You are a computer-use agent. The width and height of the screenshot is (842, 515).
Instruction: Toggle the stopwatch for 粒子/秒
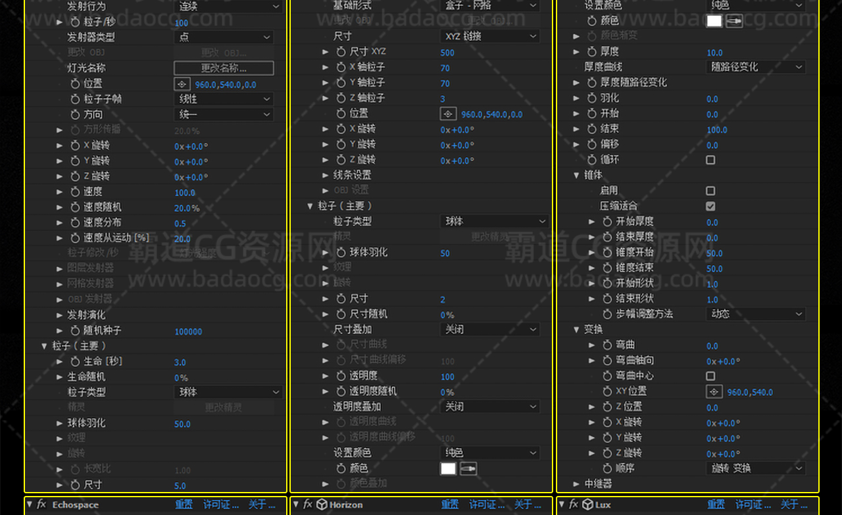75,22
